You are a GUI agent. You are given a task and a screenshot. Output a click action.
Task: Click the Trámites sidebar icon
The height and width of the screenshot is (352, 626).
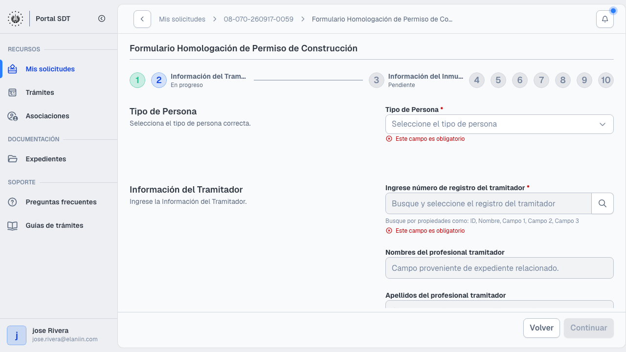click(13, 92)
